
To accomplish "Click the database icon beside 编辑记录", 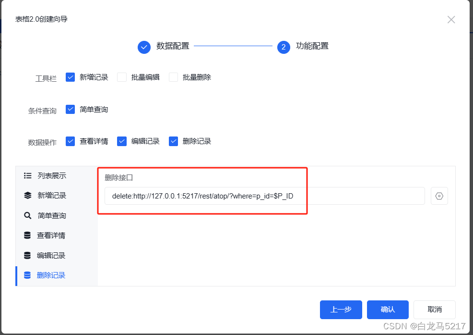I will click(28, 255).
